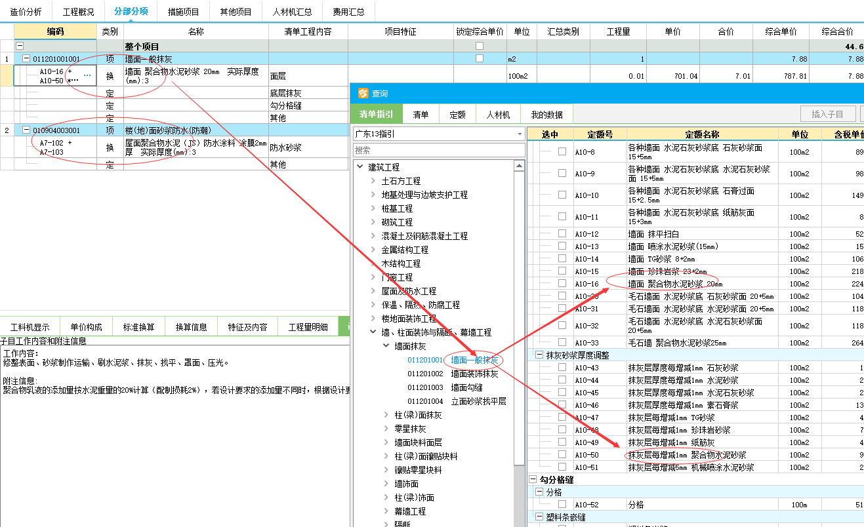The image size is (864, 527).
Task: Collapse item 011201001001 in main table
Action: coord(26,58)
